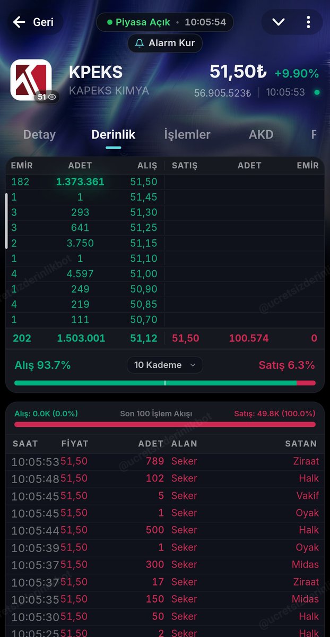330x637 pixels.
Task: Tap the Alış/Satış ratio bar
Action: pyautogui.click(x=165, y=383)
